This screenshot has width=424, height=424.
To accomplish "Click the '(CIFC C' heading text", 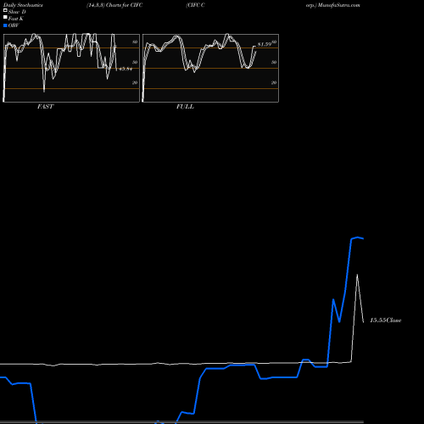I will tap(196, 5).
